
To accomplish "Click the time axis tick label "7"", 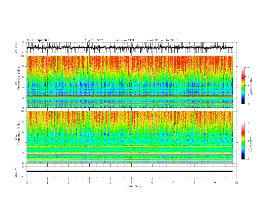I will [173, 183].
